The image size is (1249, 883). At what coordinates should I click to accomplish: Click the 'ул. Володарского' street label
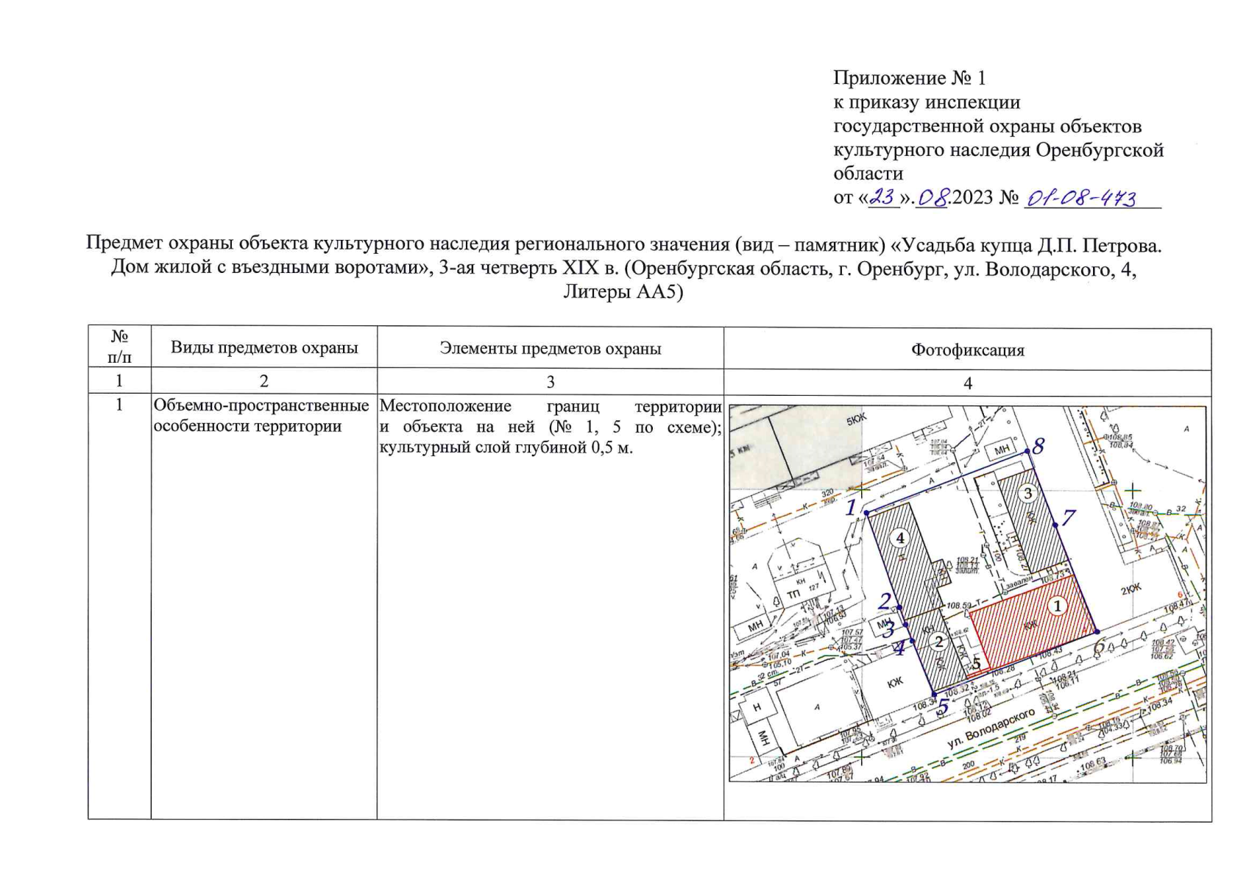coord(991,729)
